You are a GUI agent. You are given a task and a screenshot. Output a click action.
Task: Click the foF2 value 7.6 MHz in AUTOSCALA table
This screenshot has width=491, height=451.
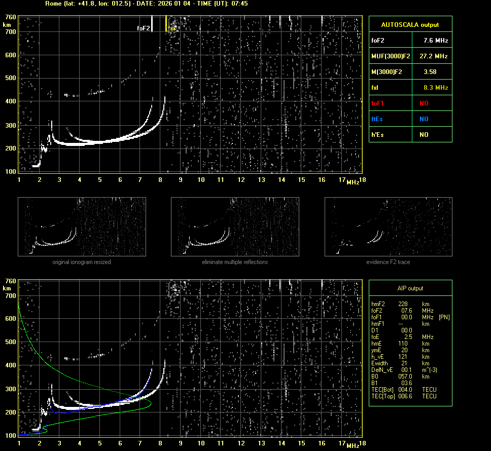click(436, 40)
